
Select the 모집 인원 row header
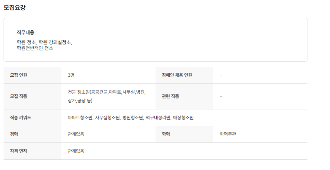click(x=19, y=75)
